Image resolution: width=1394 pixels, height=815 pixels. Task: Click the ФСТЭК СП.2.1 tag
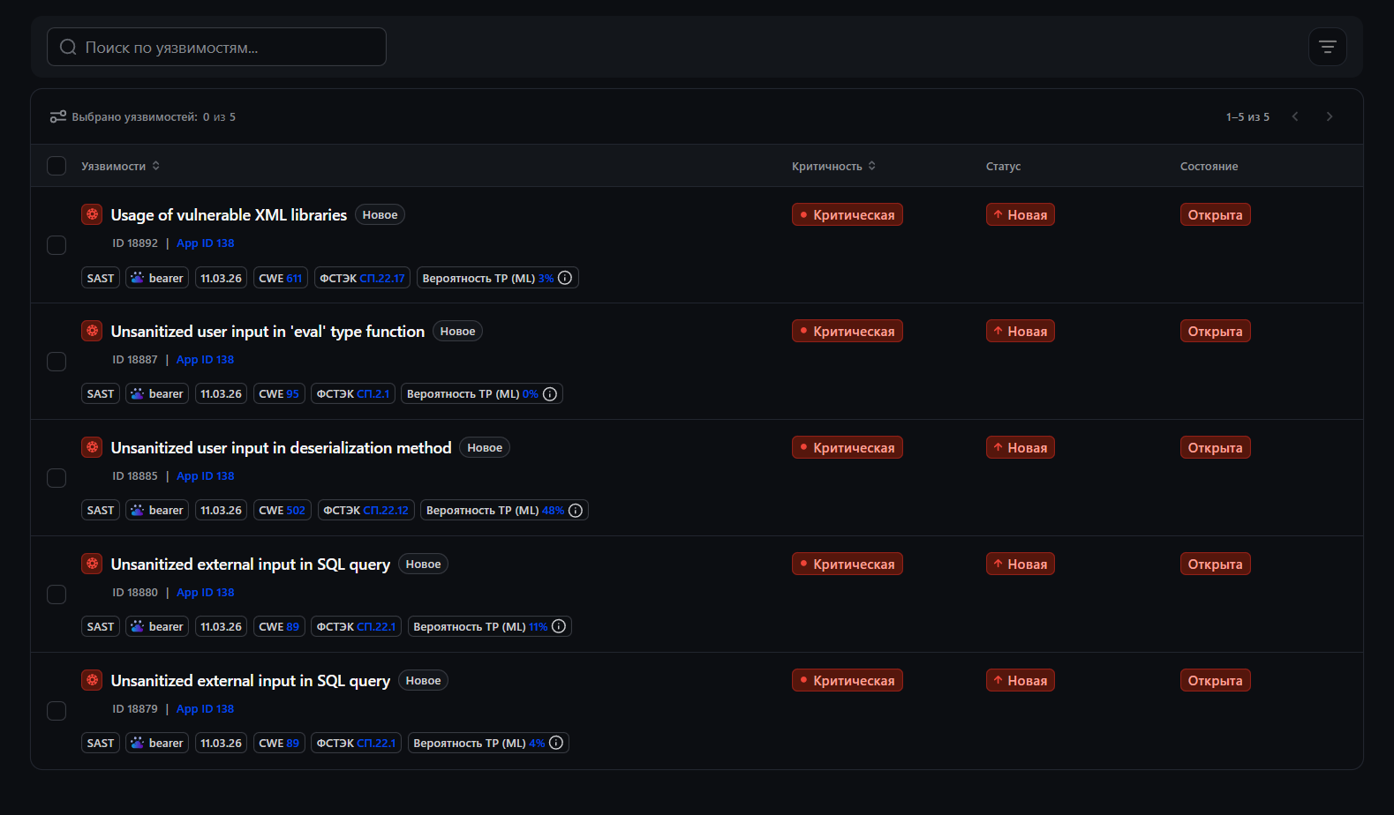pyautogui.click(x=353, y=394)
